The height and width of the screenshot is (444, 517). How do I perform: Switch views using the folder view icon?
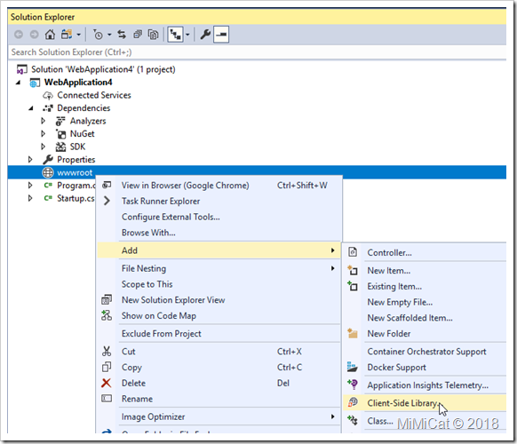pos(67,35)
